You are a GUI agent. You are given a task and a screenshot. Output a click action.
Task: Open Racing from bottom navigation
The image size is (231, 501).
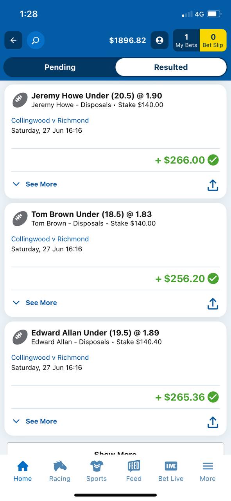point(60,471)
